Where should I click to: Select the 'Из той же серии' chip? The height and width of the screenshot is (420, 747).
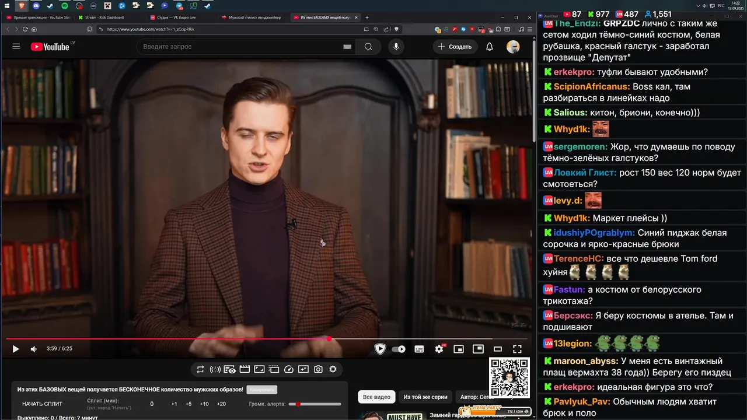point(425,397)
